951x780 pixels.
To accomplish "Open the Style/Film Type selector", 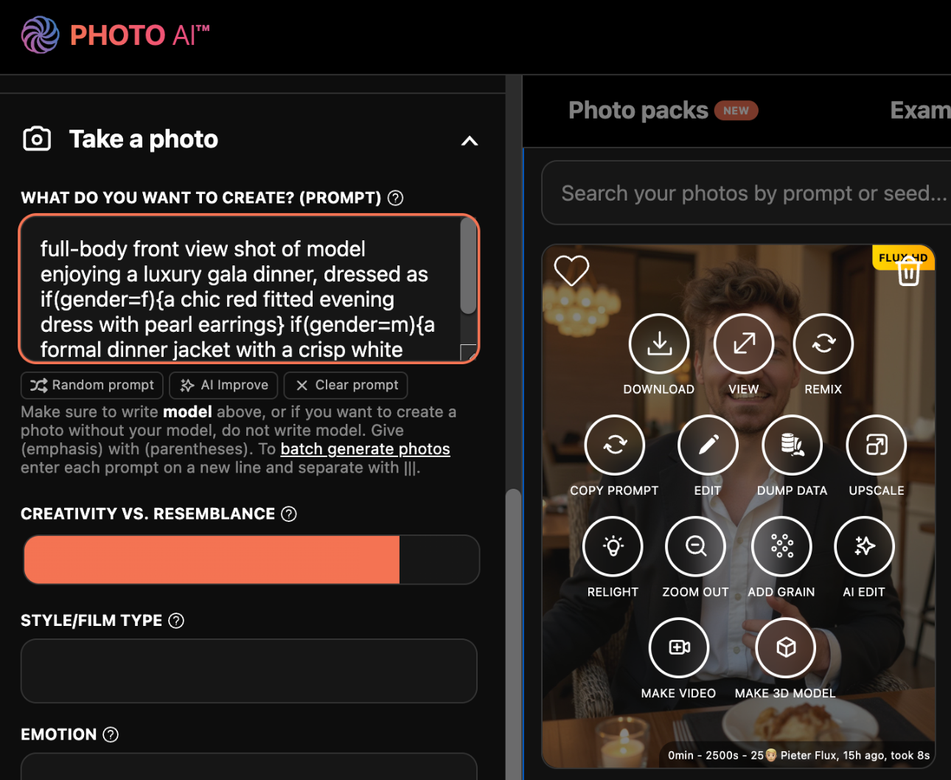I will [249, 670].
